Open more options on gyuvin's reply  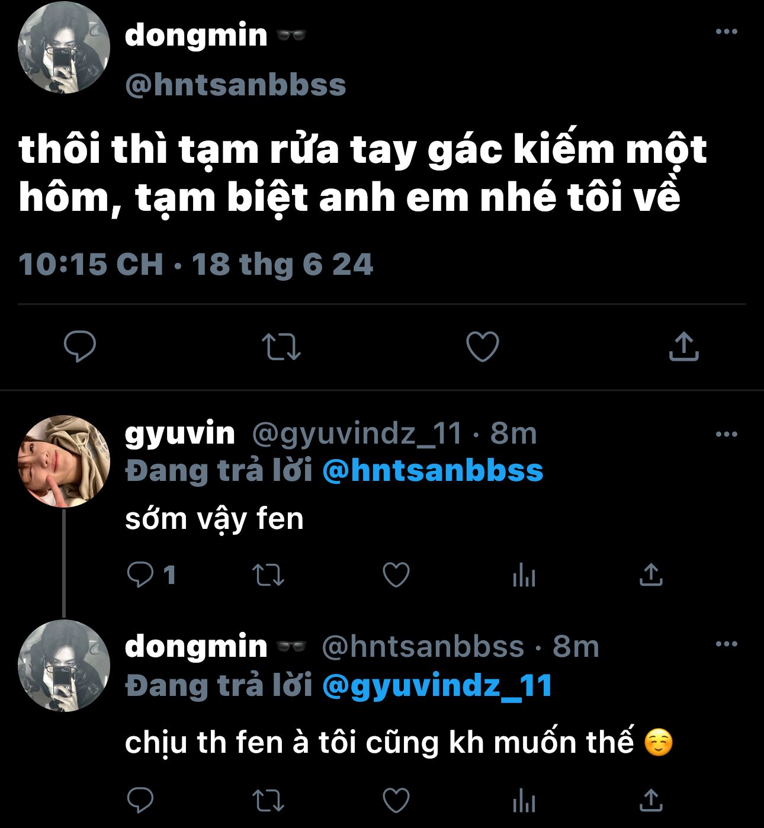coord(727,434)
